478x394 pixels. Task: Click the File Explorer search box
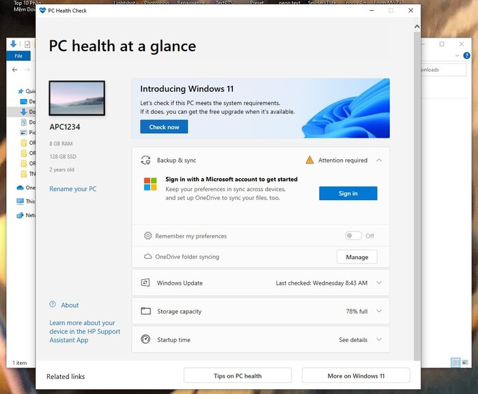pos(444,70)
